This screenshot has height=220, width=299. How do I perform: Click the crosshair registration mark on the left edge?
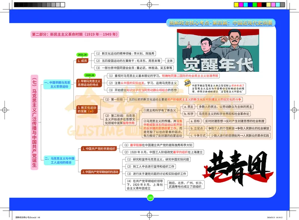click(4, 110)
